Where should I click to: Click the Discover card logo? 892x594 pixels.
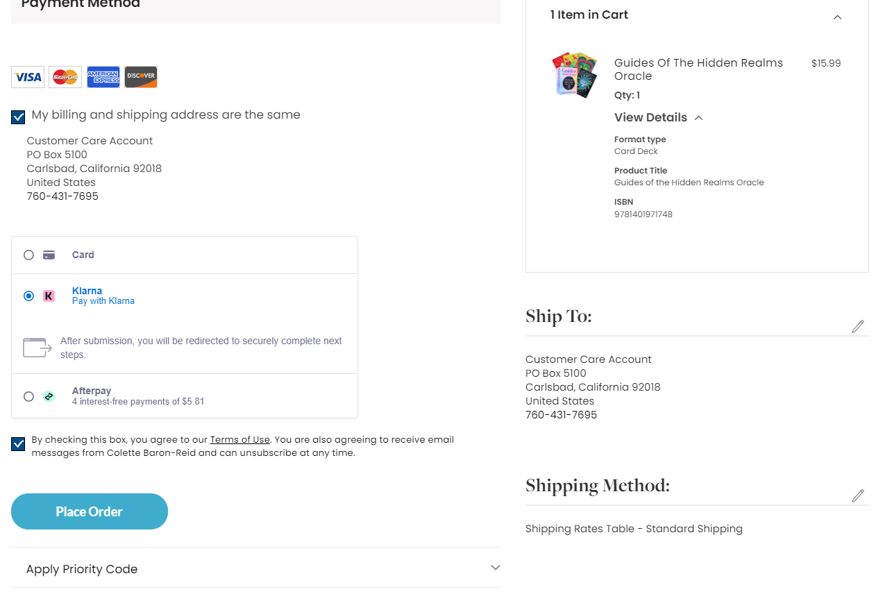pos(141,77)
